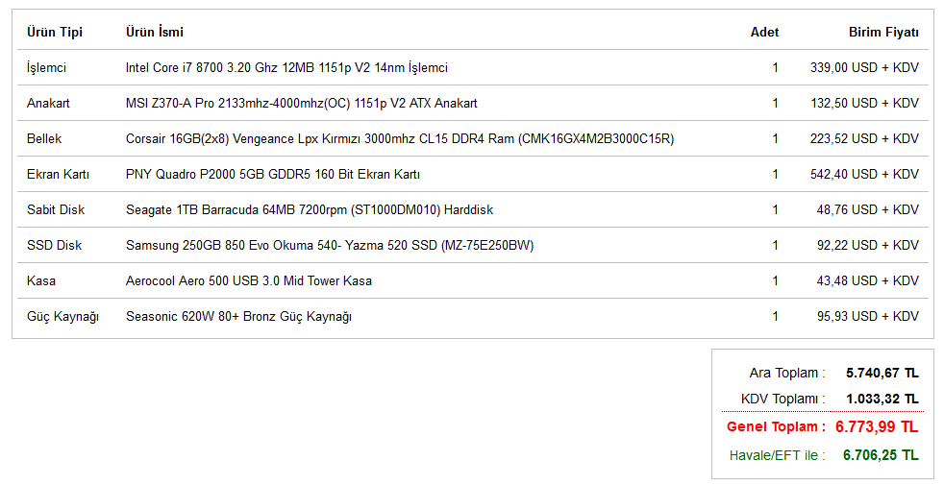Click the PNY Quadro P2000 product name
944x485 pixels.
[x=273, y=175]
